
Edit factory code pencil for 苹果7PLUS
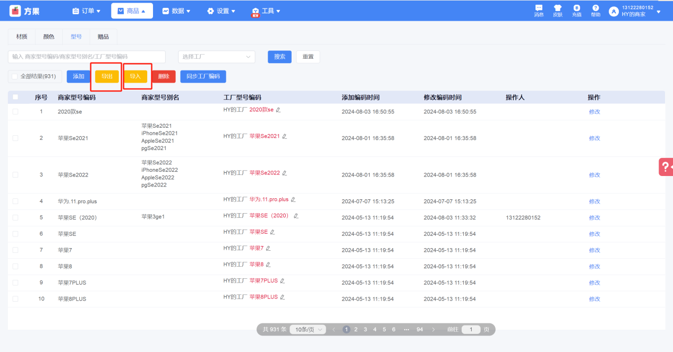(x=283, y=281)
